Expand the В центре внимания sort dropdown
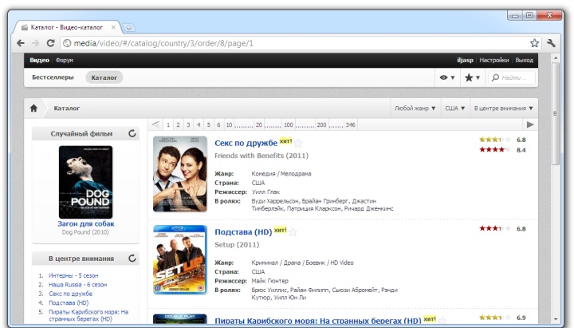 503,108
